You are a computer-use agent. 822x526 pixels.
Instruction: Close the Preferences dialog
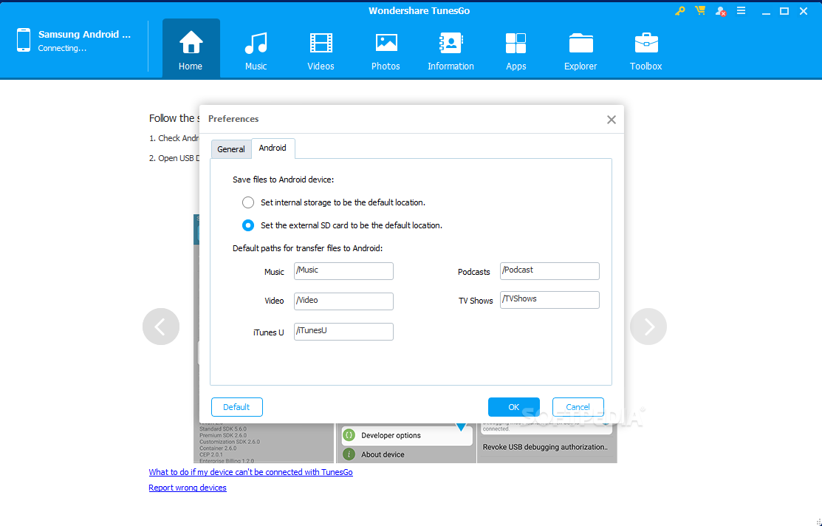point(612,120)
